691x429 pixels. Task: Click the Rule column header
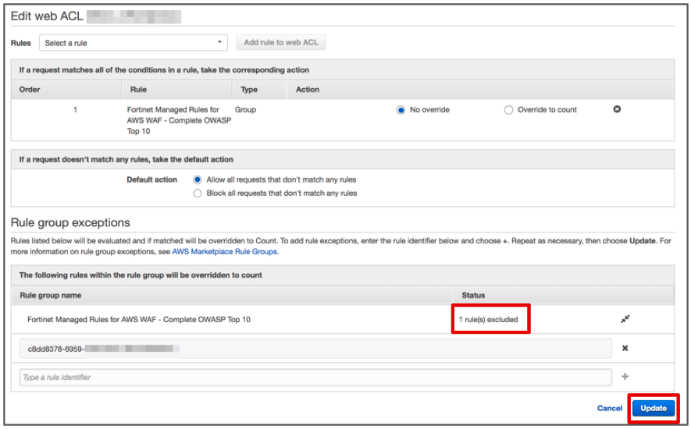(x=138, y=90)
